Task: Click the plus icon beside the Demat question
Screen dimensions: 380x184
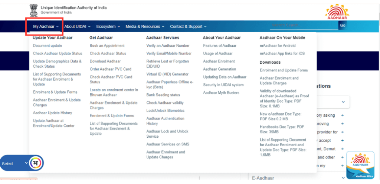Action: [x=343, y=149]
